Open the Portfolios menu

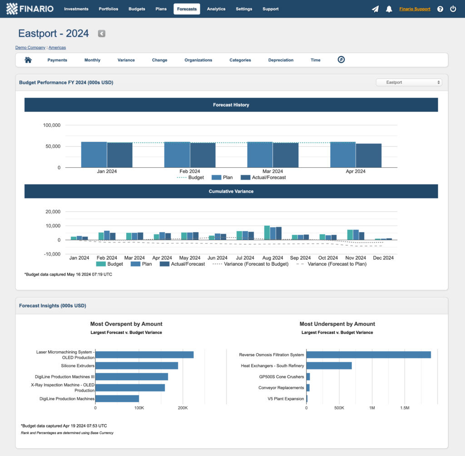(x=108, y=9)
